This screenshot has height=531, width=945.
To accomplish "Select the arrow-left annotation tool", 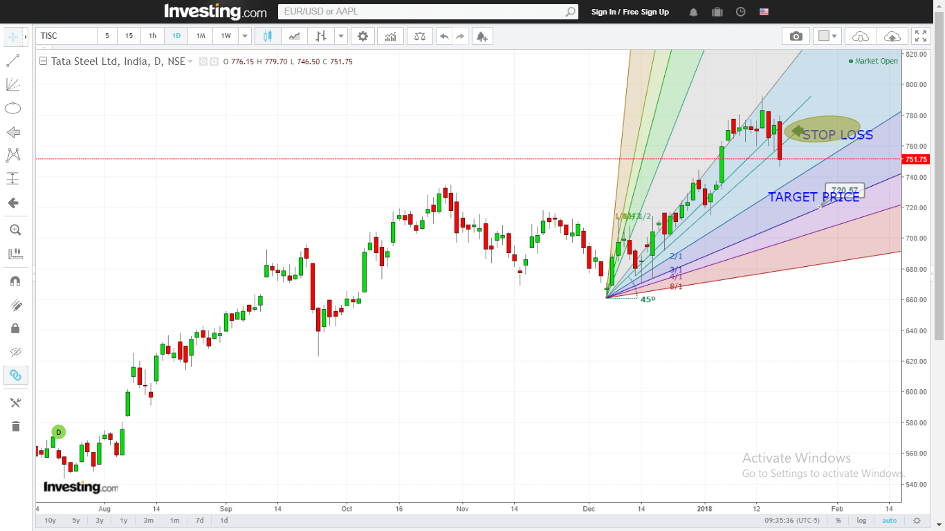I will (x=12, y=132).
